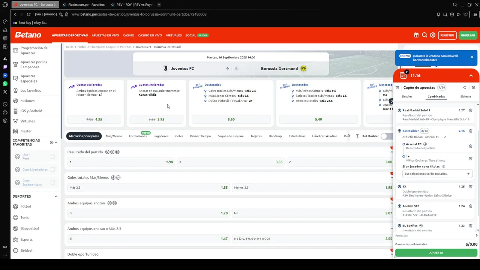Select Más 2.5 goals at 1.85
The width and height of the screenshot is (480, 270).
point(148,187)
